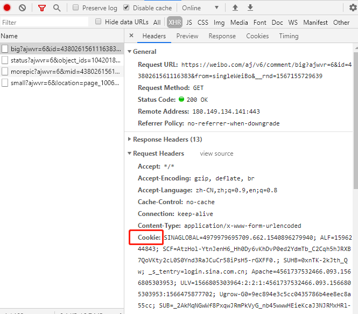Image resolution: width=358 pixels, height=314 pixels.
Task: Click Request Method GET value
Action: click(198, 88)
